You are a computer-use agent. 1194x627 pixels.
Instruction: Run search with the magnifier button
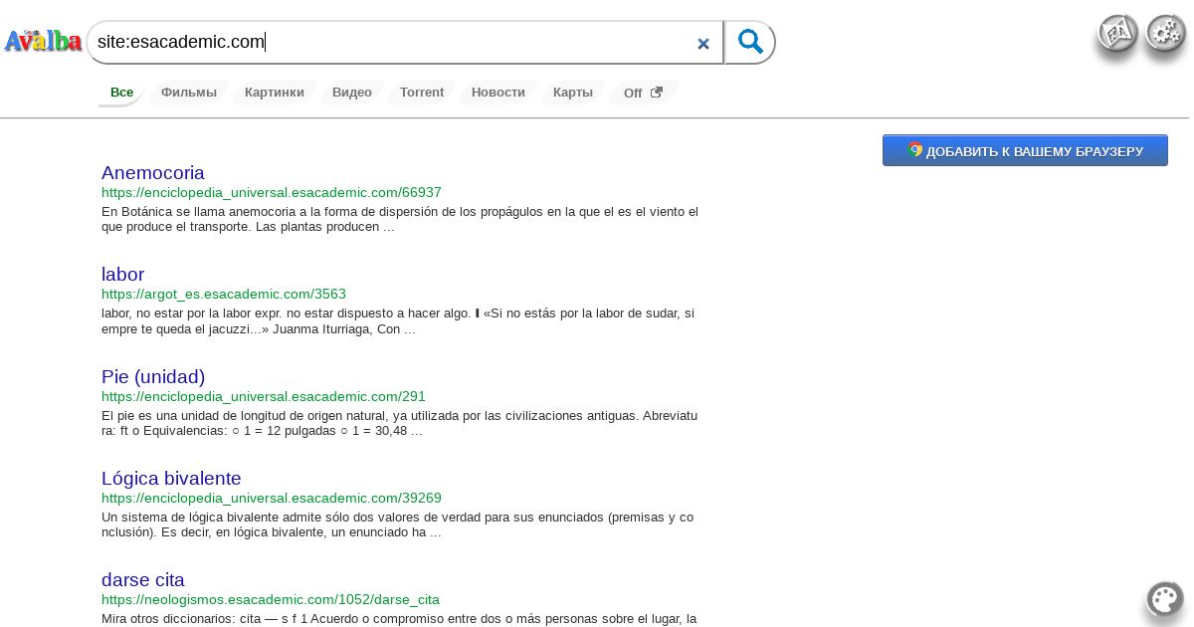[750, 43]
